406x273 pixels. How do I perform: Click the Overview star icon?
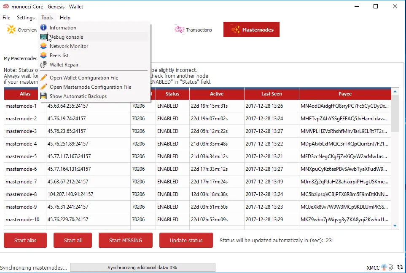[11, 29]
